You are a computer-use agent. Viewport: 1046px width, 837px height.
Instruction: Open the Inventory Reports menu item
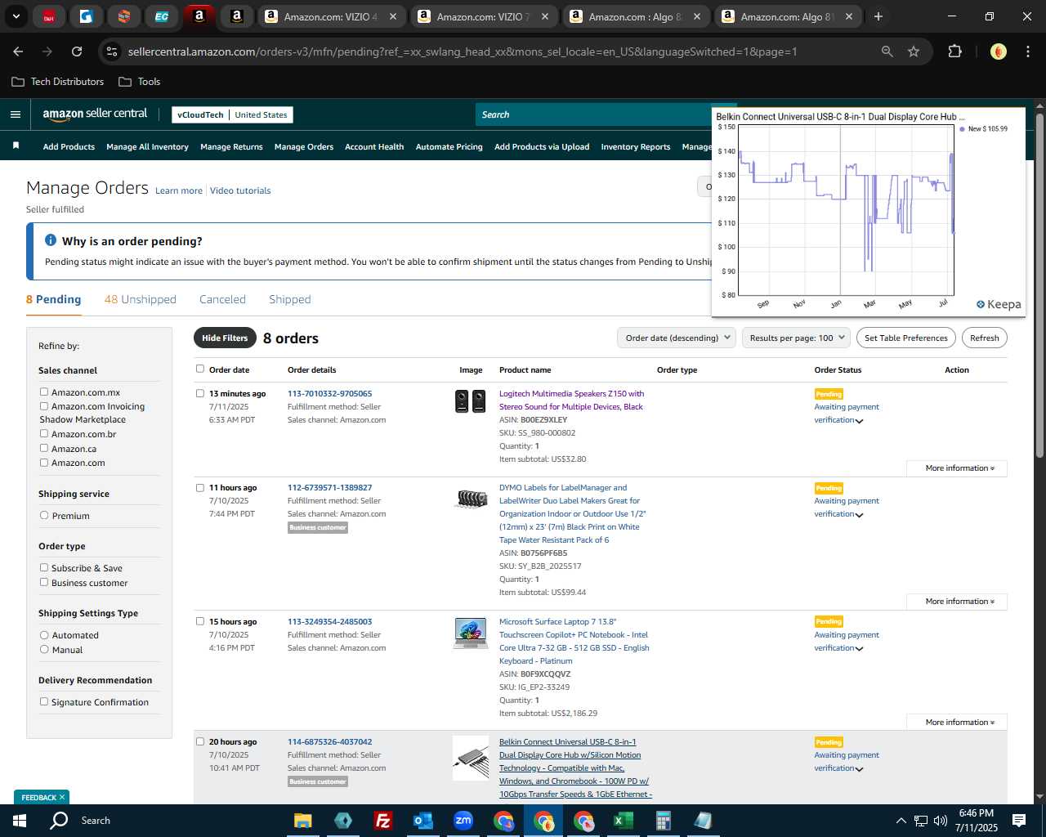[x=635, y=146]
